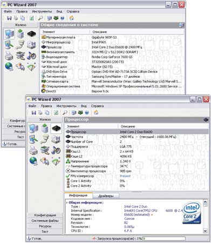Click green chip icon in front window toolbar
Viewport: 211px width, 243px height.
(x=80, y=113)
